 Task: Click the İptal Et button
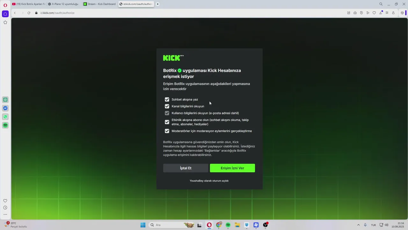186,168
